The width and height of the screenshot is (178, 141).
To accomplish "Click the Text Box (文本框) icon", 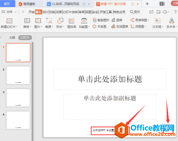I will pyautogui.click(x=157, y=21).
